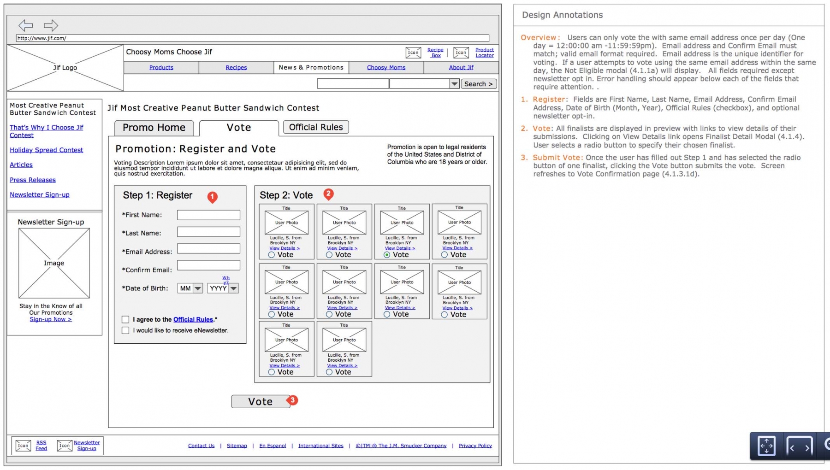Open the Recipes navigation item
830x470 pixels.
pos(236,67)
